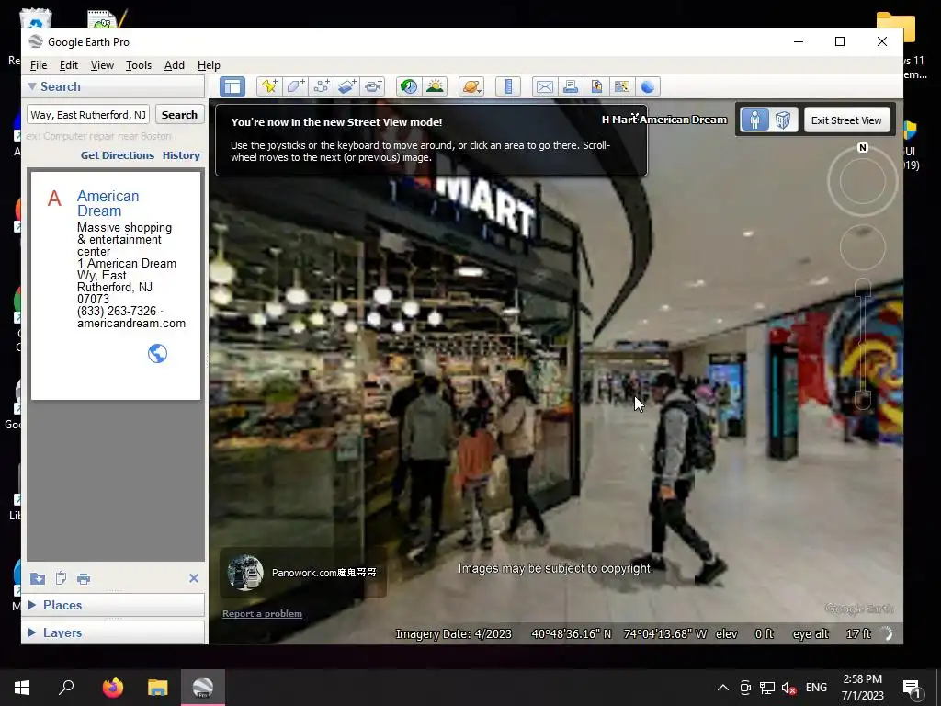Click the Imagery Date 4/2023 status text
The height and width of the screenshot is (706, 941).
click(454, 634)
